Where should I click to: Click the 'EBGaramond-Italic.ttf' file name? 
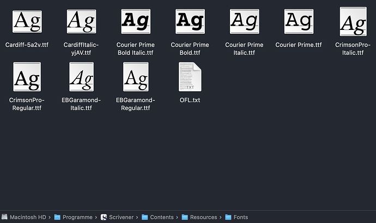click(81, 104)
